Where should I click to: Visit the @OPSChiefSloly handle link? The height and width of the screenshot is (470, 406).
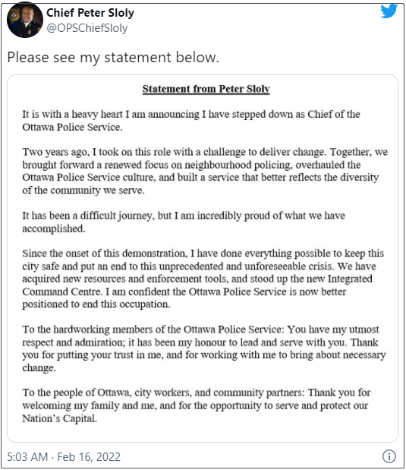click(x=87, y=28)
